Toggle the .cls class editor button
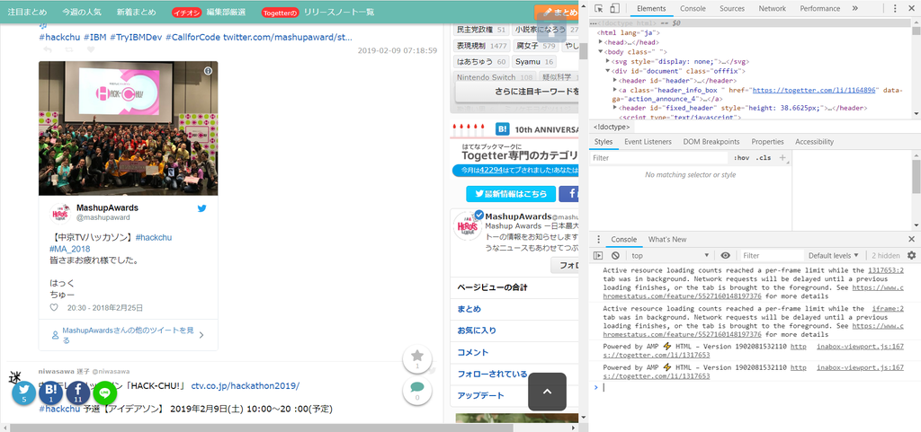 pos(763,158)
